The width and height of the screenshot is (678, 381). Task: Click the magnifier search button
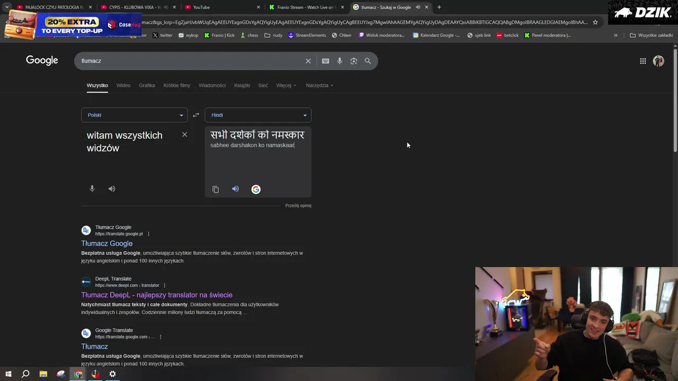coord(368,61)
